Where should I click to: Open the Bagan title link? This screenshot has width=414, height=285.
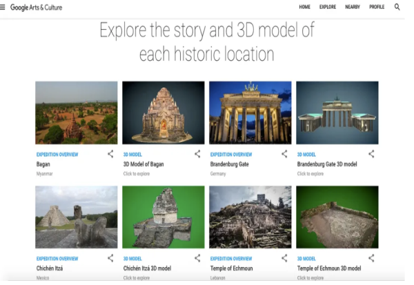point(45,165)
